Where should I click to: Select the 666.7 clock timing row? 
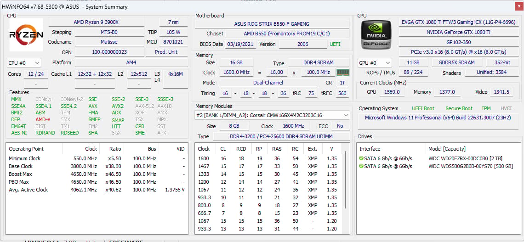point(269,213)
